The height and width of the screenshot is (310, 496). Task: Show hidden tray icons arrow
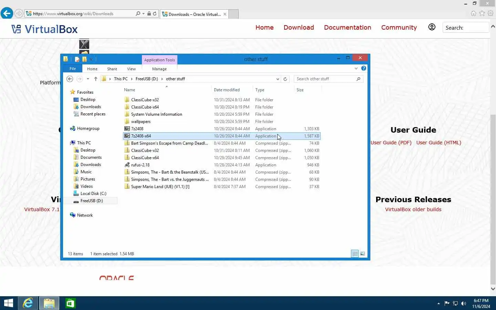(438, 303)
